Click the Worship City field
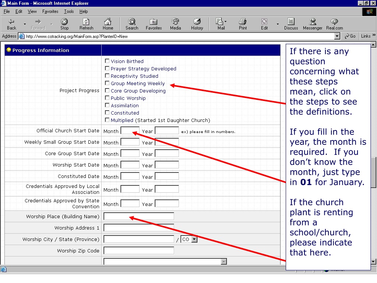Screen dimensions: 377x283 point(139,239)
